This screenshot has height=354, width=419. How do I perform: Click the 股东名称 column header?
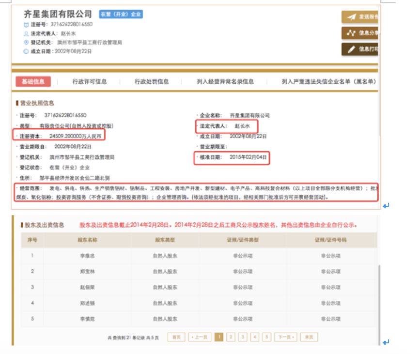[x=87, y=240]
